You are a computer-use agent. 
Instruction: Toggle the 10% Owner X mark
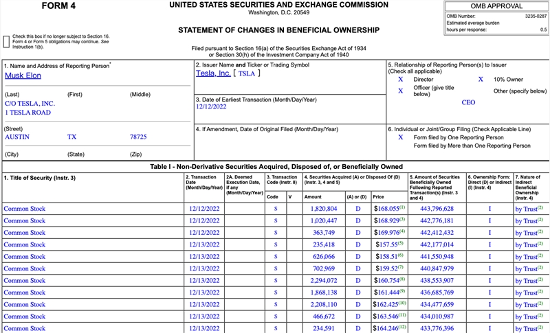click(x=481, y=80)
